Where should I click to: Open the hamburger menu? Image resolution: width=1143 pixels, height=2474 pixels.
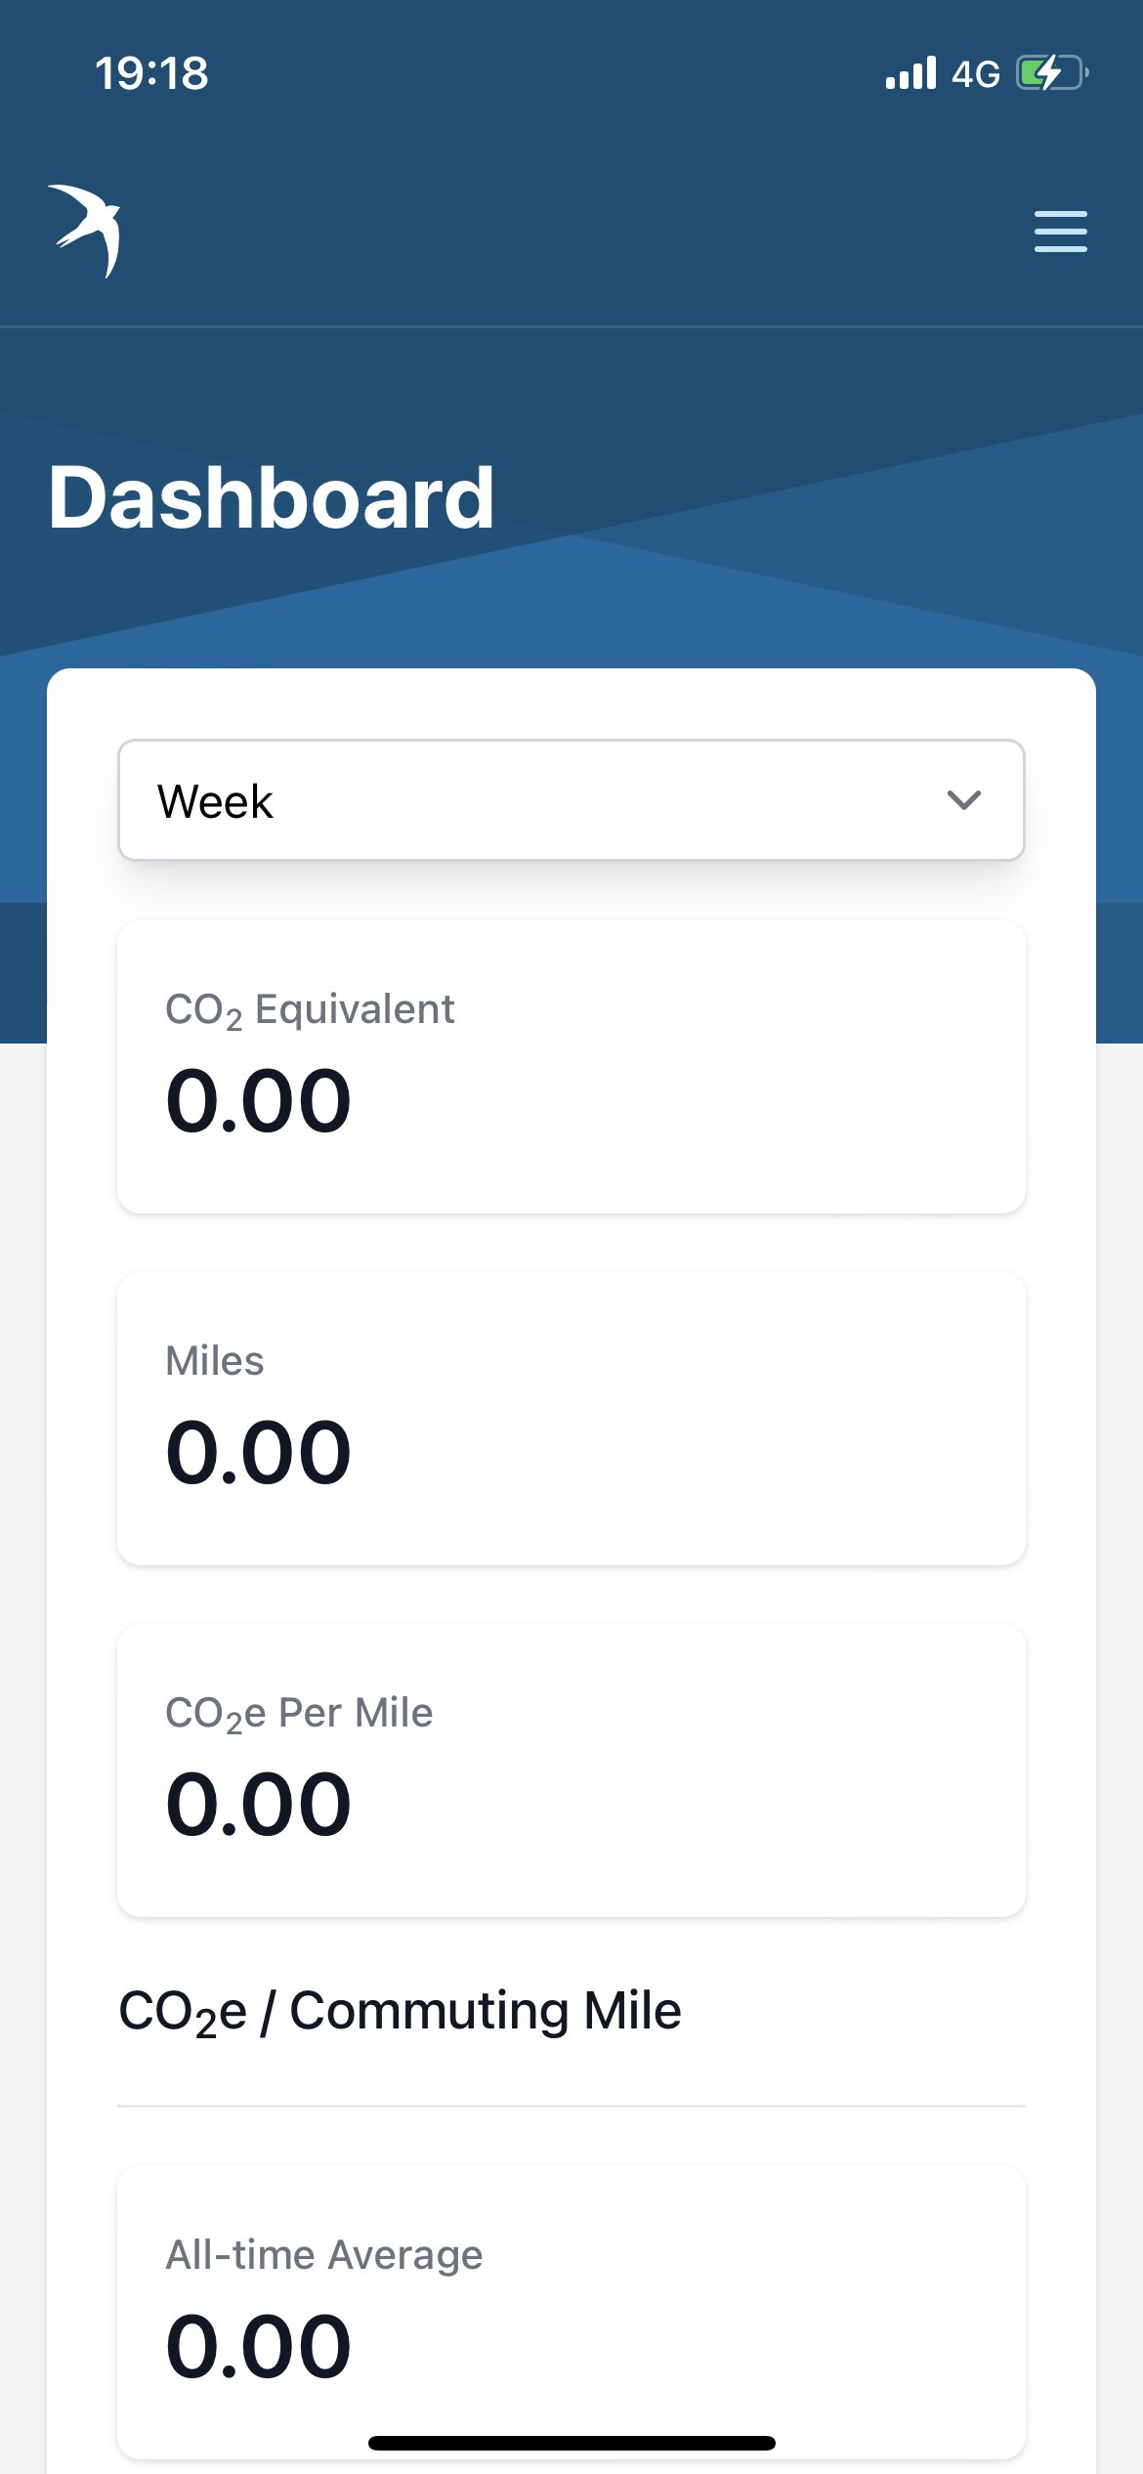[x=1060, y=232]
